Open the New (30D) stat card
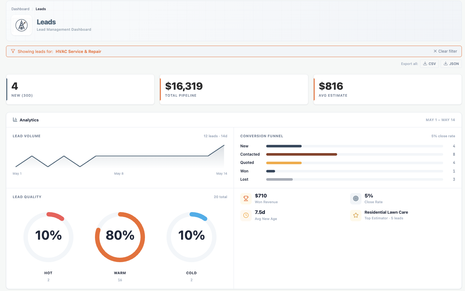Image resolution: width=465 pixels, height=291 pixels. [80, 89]
